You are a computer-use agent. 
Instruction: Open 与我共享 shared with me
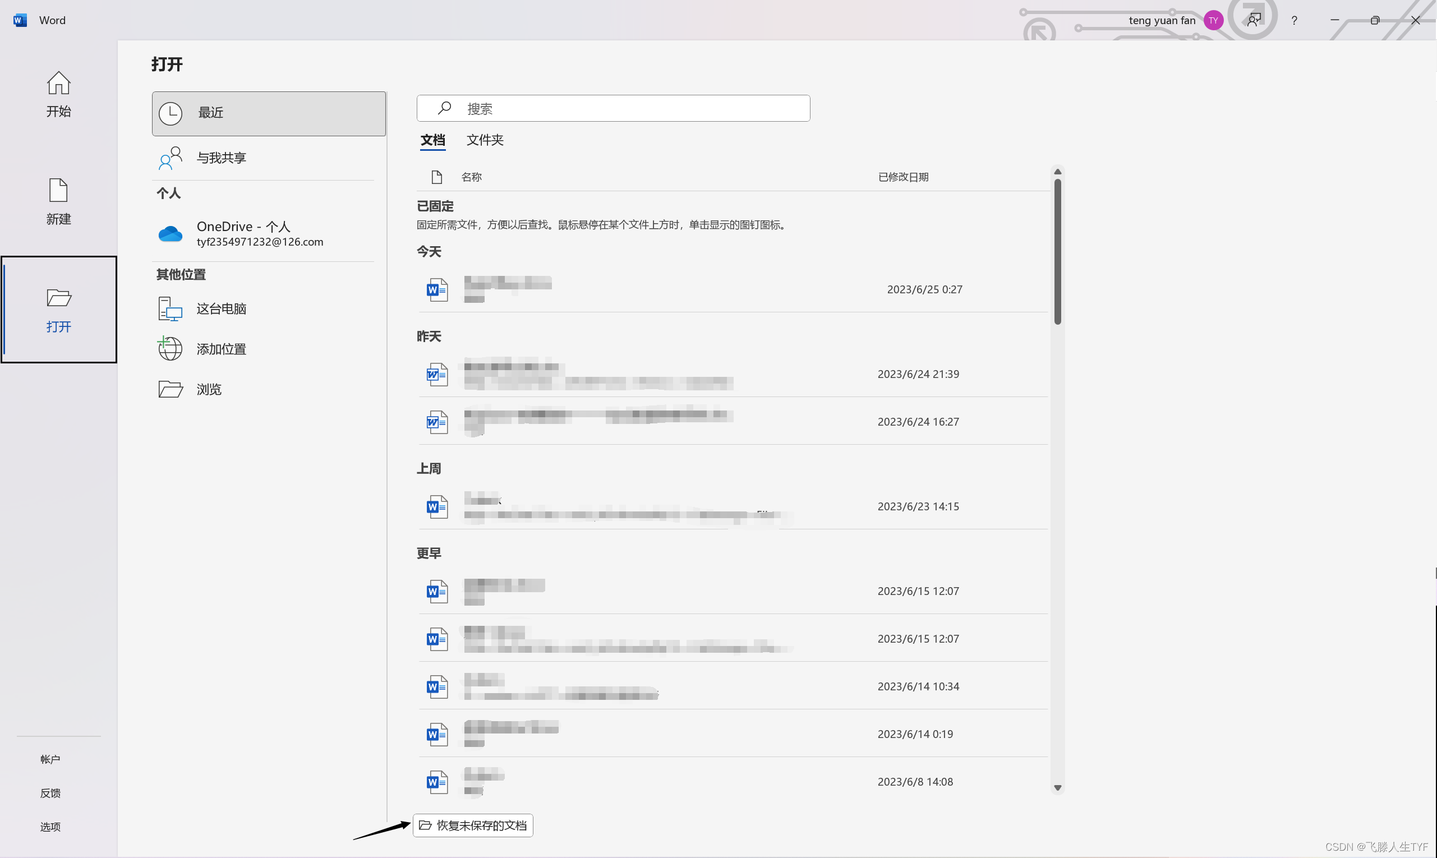pyautogui.click(x=221, y=158)
